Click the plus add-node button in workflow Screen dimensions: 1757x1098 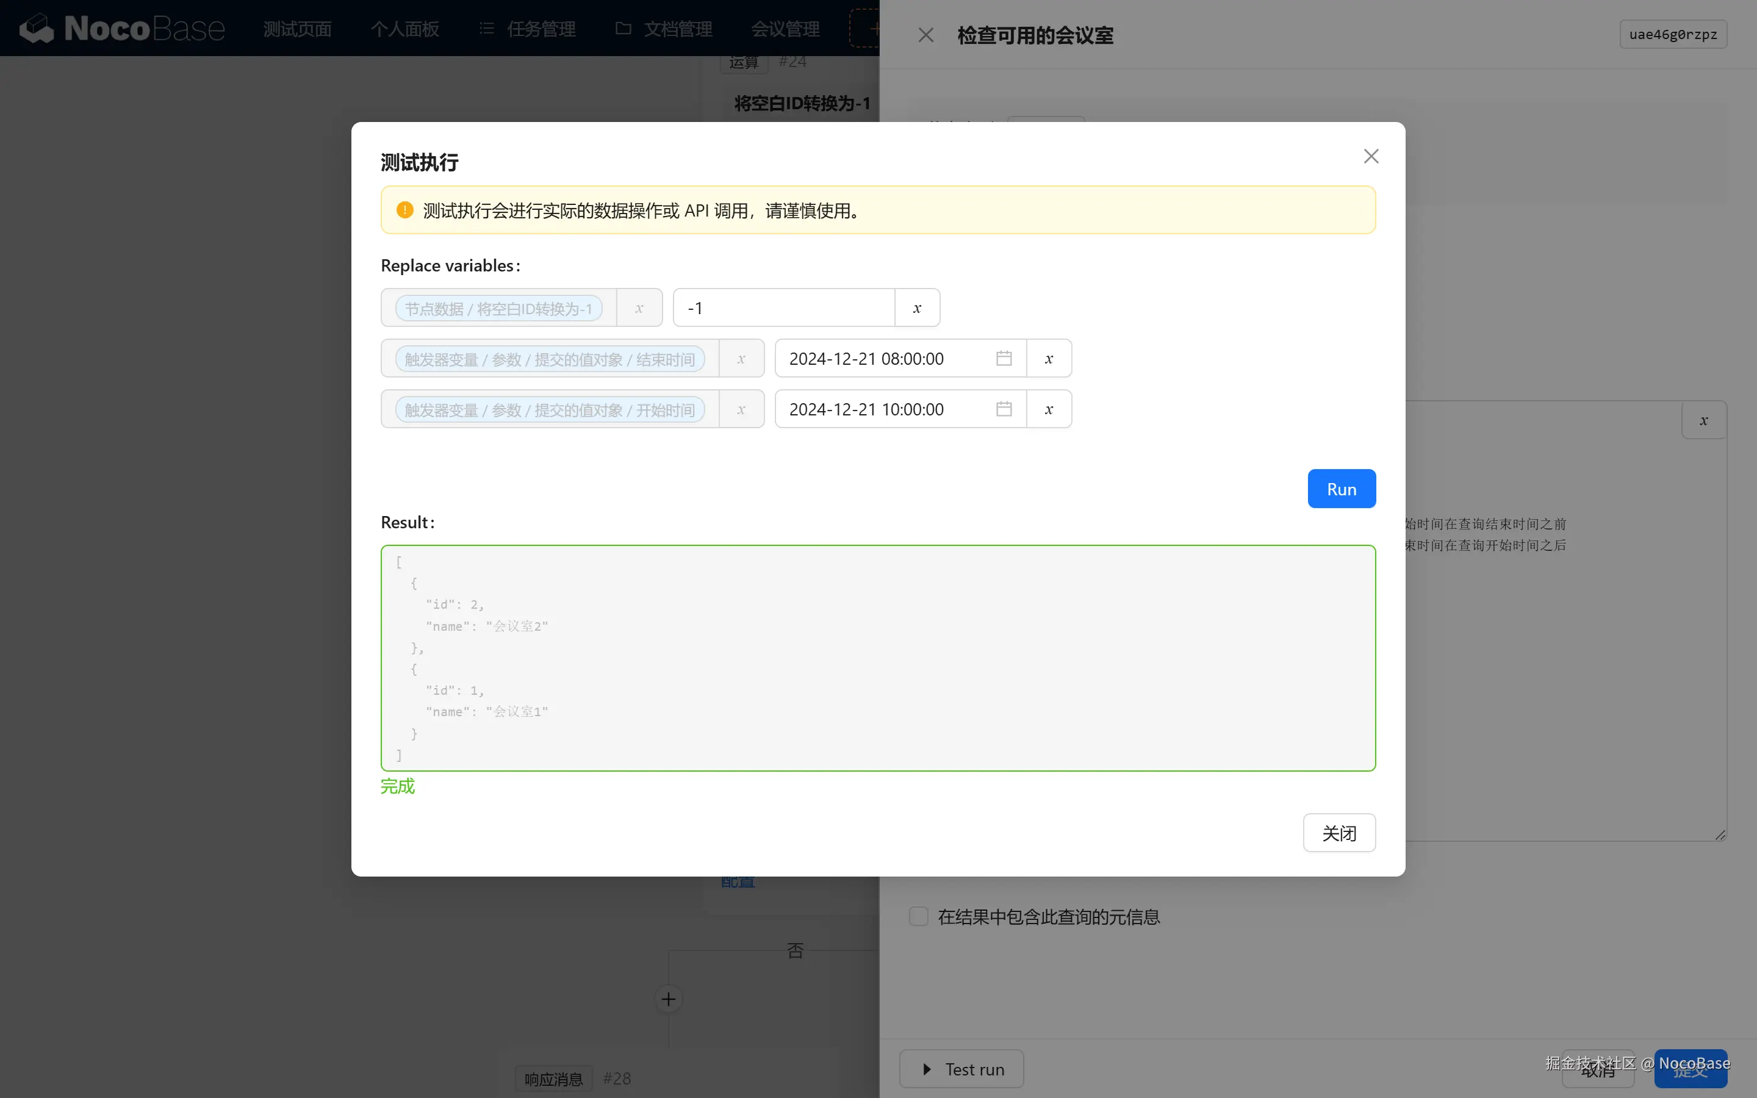pyautogui.click(x=668, y=999)
